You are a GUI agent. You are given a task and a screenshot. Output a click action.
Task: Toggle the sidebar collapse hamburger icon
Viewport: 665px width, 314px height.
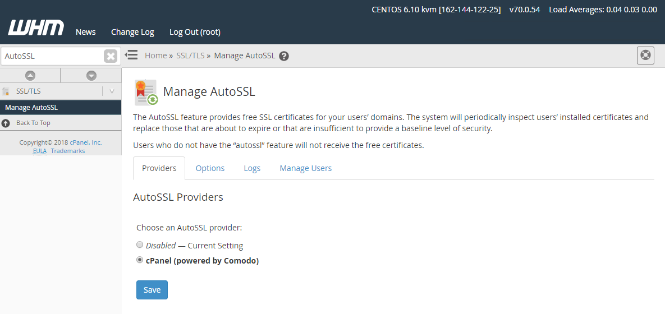coord(131,54)
